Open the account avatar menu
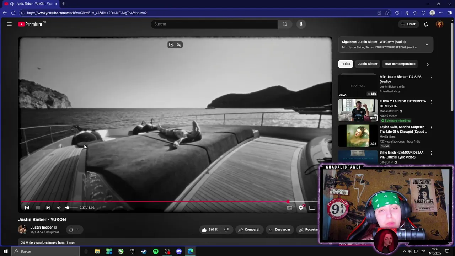This screenshot has height=256, width=455. [440, 24]
